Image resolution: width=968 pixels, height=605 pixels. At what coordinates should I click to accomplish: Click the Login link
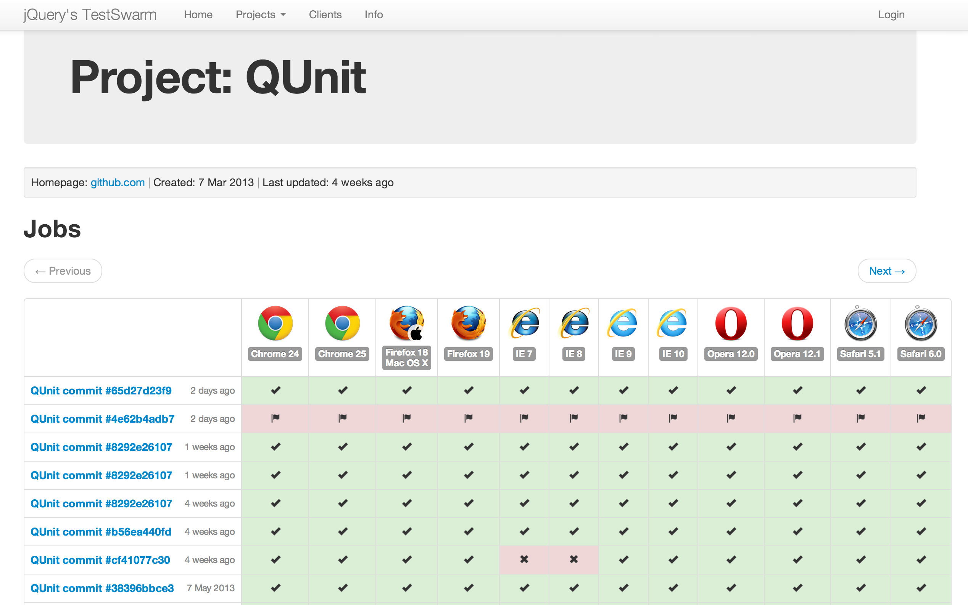pos(891,15)
